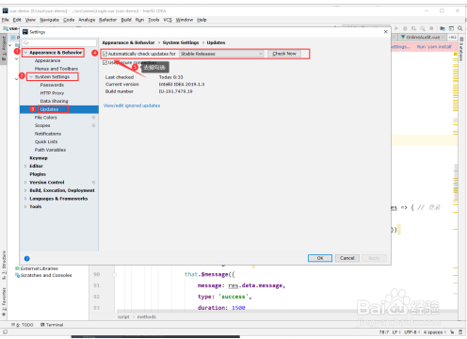Screen dimensions: 467x339
Task: Open View/edit ignored updates link
Action: [132, 105]
